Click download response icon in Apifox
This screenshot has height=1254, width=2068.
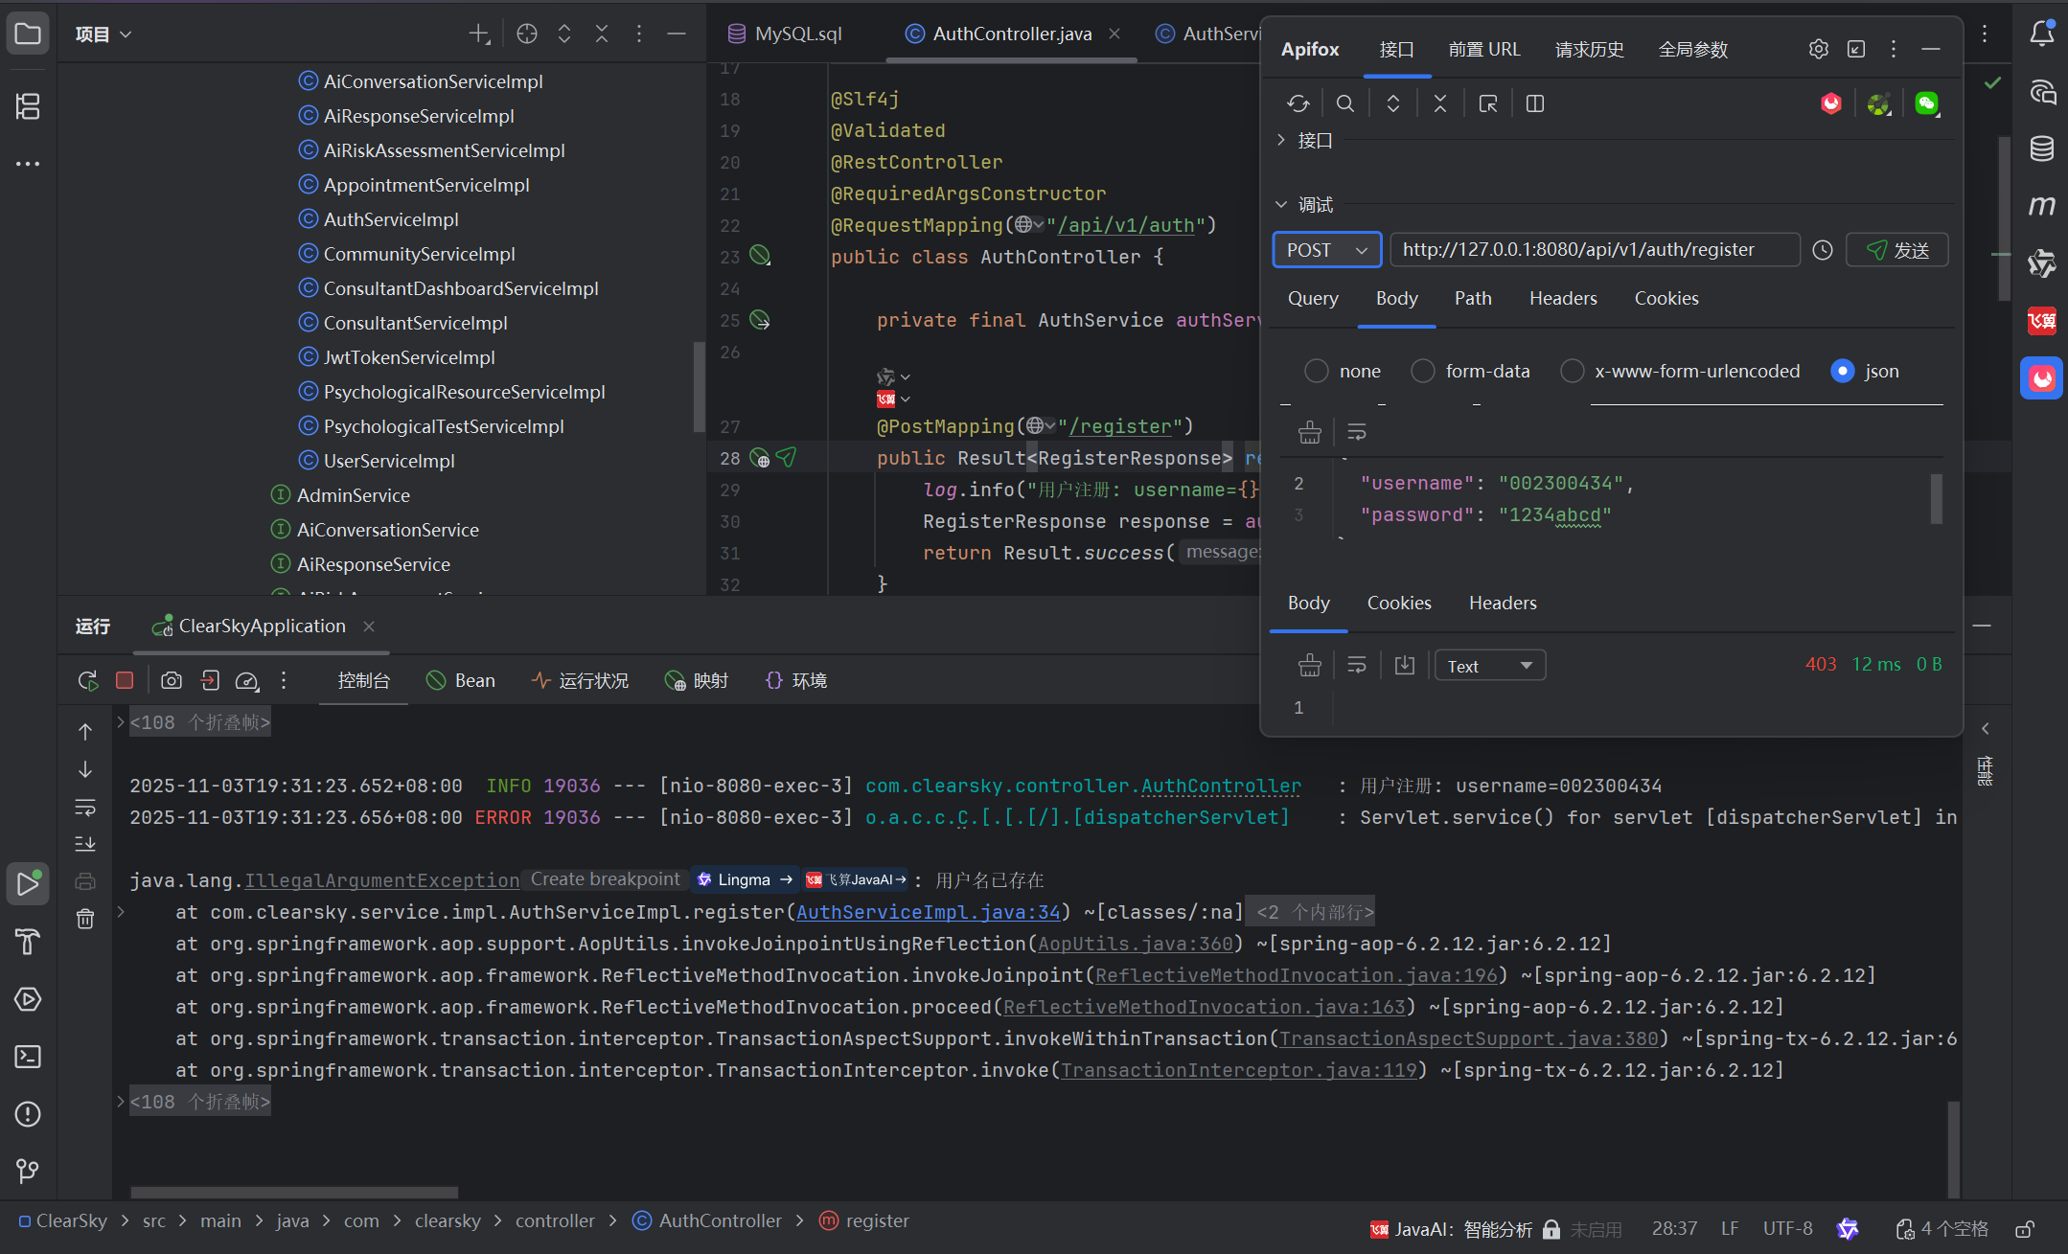point(1405,665)
